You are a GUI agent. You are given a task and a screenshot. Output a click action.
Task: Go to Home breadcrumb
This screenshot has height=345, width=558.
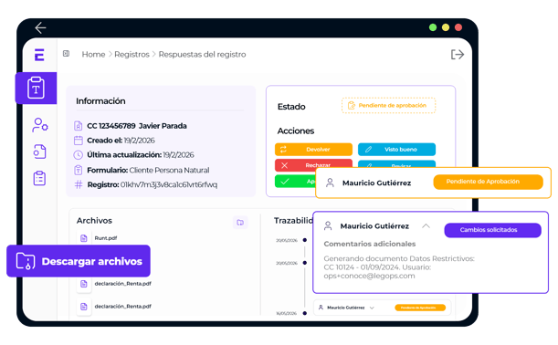[93, 55]
